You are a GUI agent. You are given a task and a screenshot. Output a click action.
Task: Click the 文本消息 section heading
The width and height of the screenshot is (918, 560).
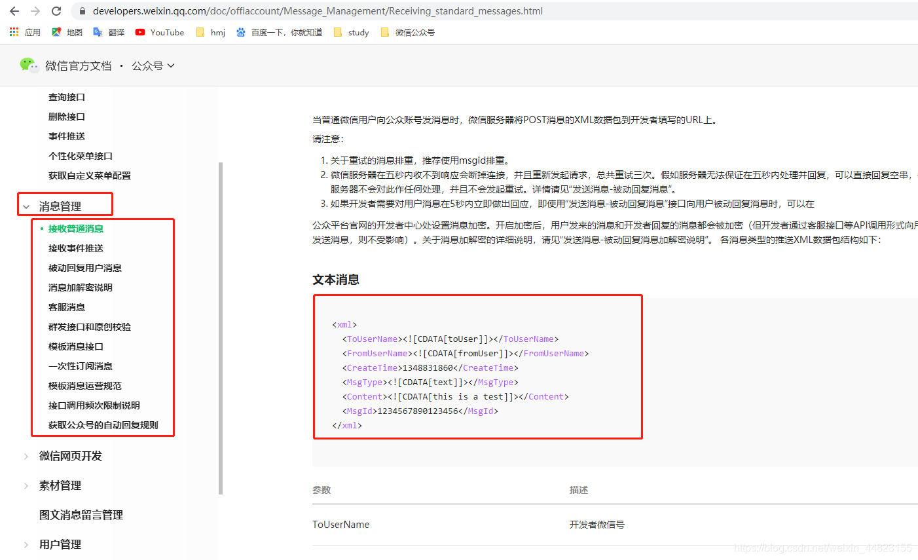click(336, 280)
